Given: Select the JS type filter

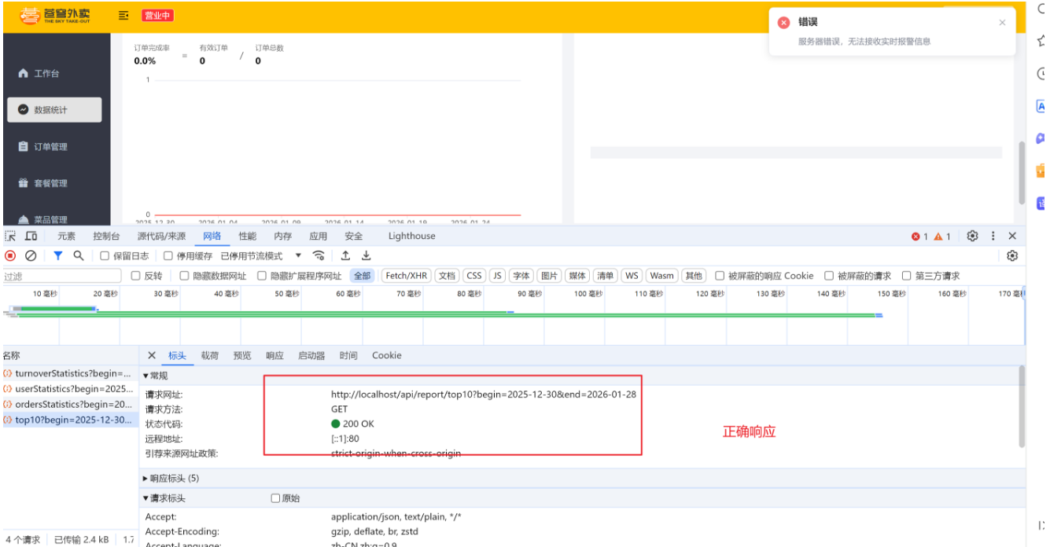Looking at the screenshot, I should 497,276.
